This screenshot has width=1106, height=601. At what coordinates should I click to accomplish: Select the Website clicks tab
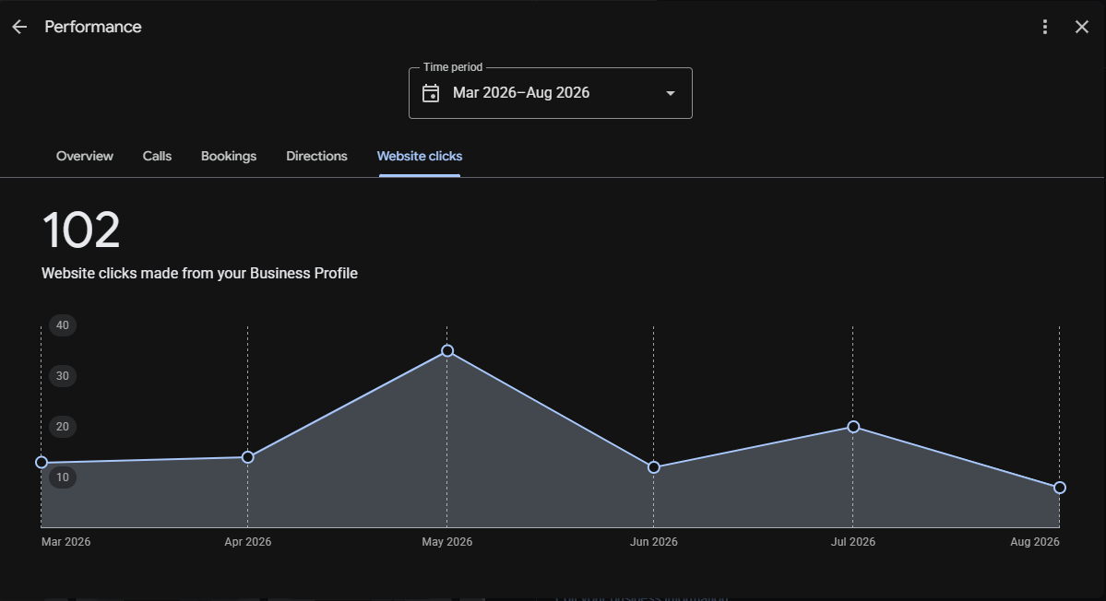tap(420, 157)
